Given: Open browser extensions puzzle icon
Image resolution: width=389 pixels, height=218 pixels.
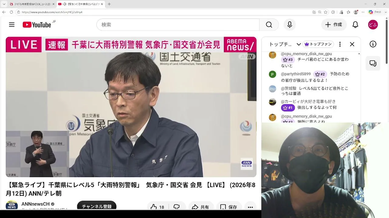Looking at the screenshot, I should 333,12.
